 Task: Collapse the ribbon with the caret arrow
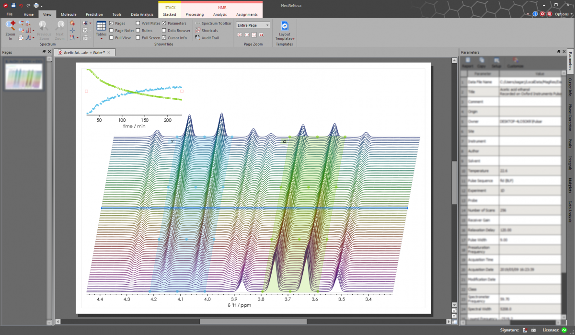click(x=529, y=14)
